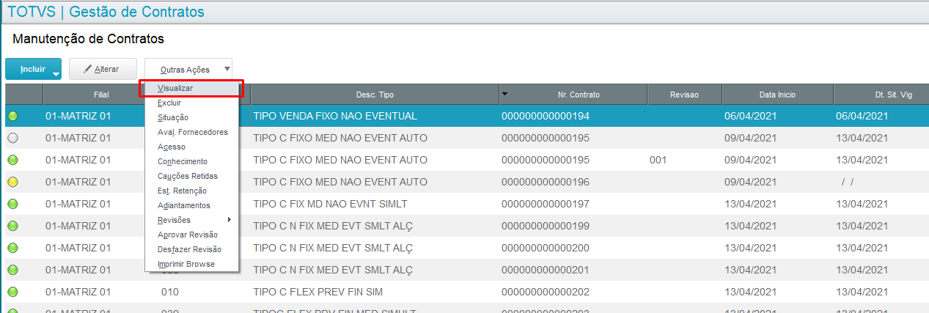Select Desfazer Revisão menu entry
This screenshot has width=929, height=313.
(191, 249)
